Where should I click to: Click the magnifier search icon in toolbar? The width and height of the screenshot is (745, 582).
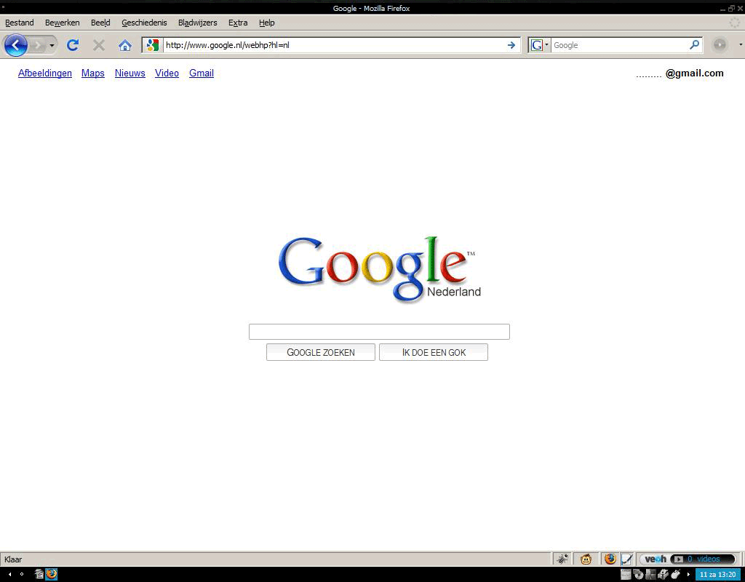click(694, 44)
